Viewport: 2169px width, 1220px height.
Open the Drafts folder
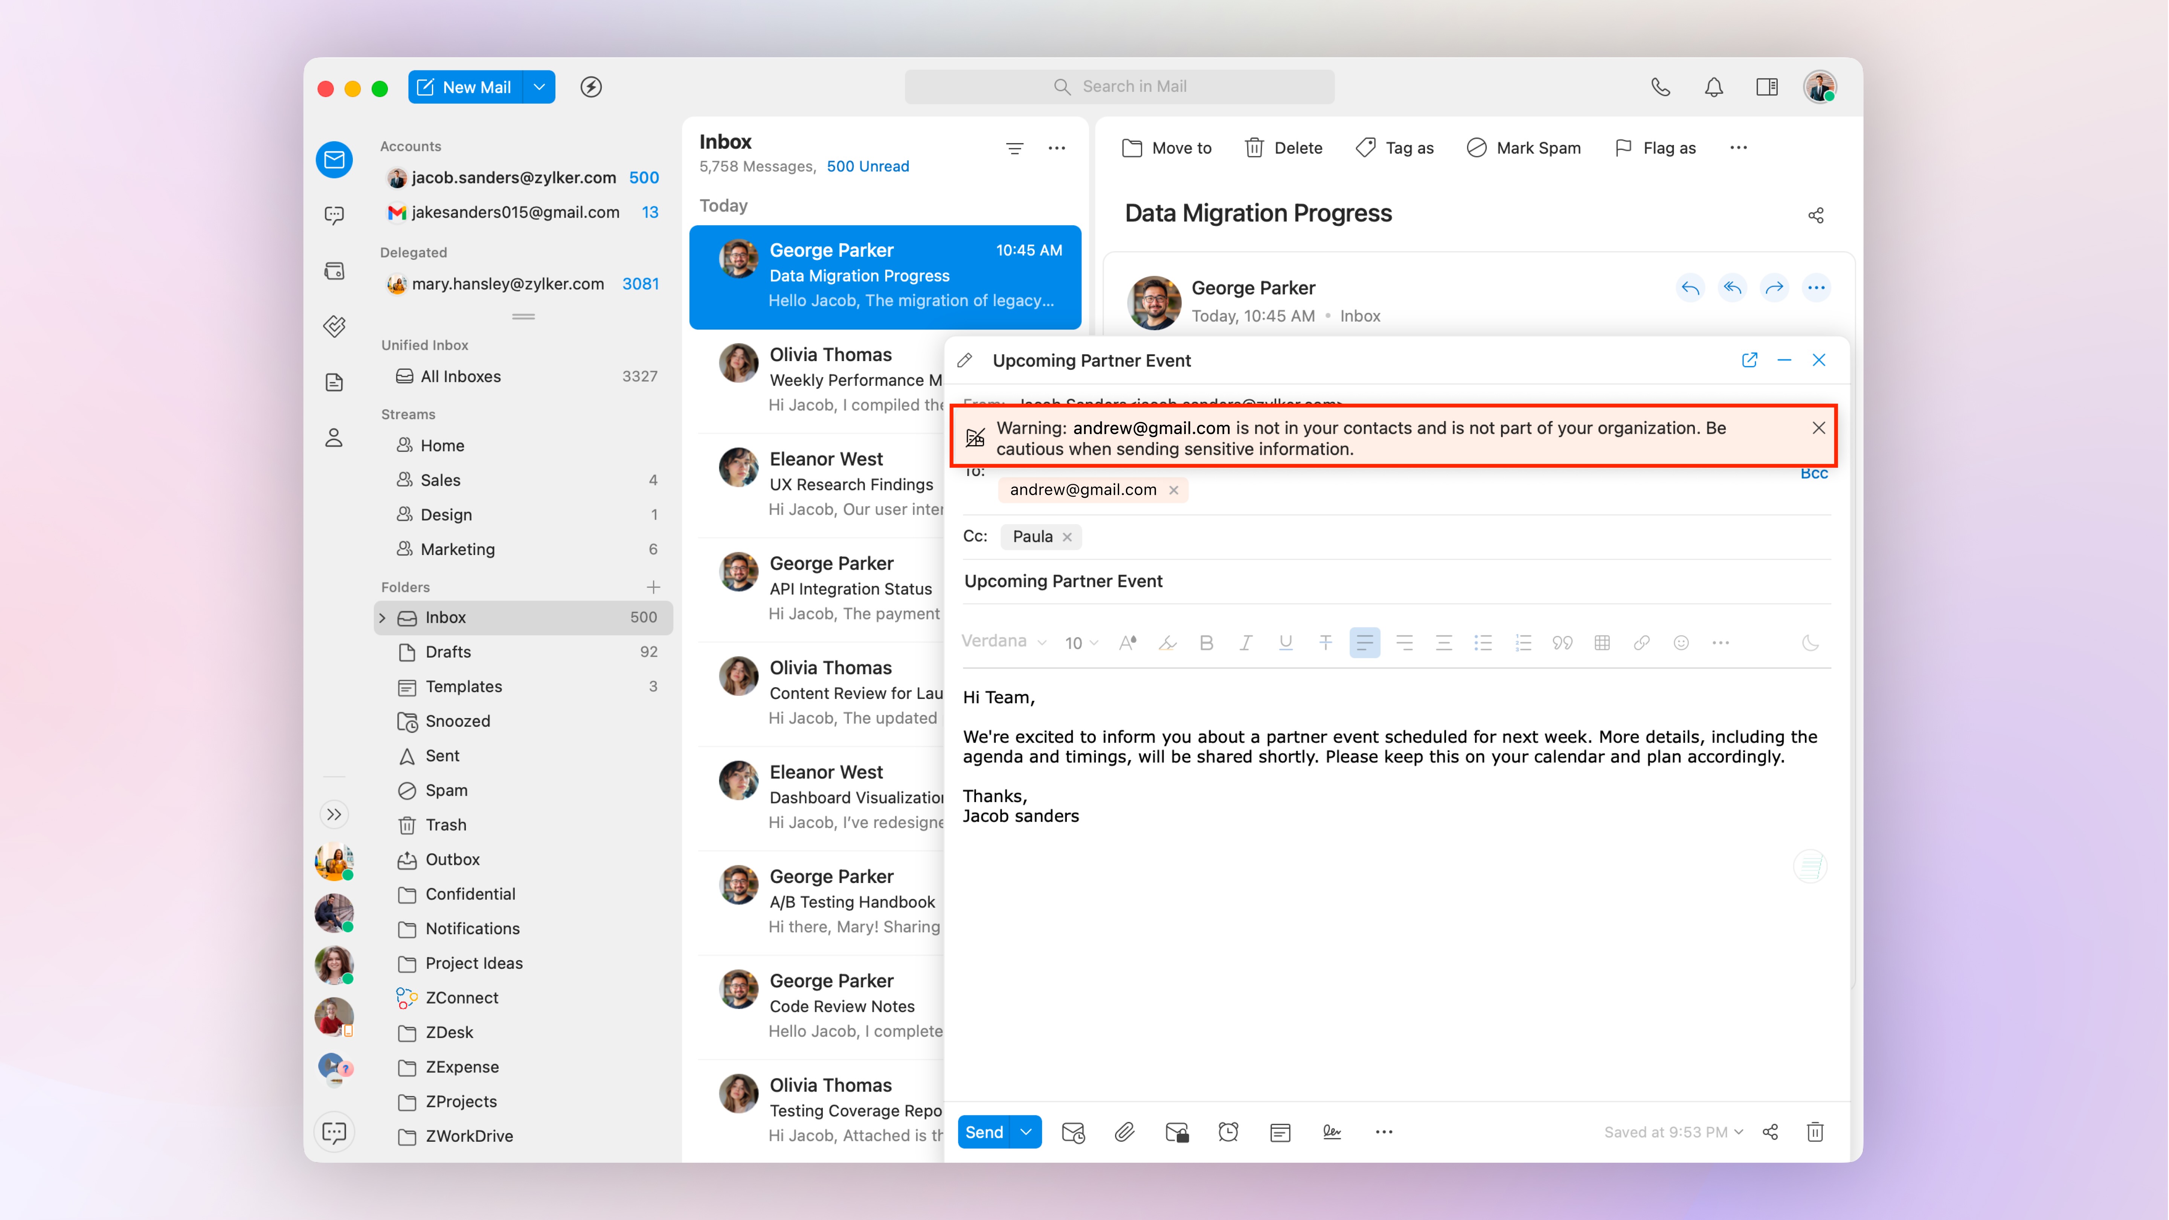coord(448,652)
